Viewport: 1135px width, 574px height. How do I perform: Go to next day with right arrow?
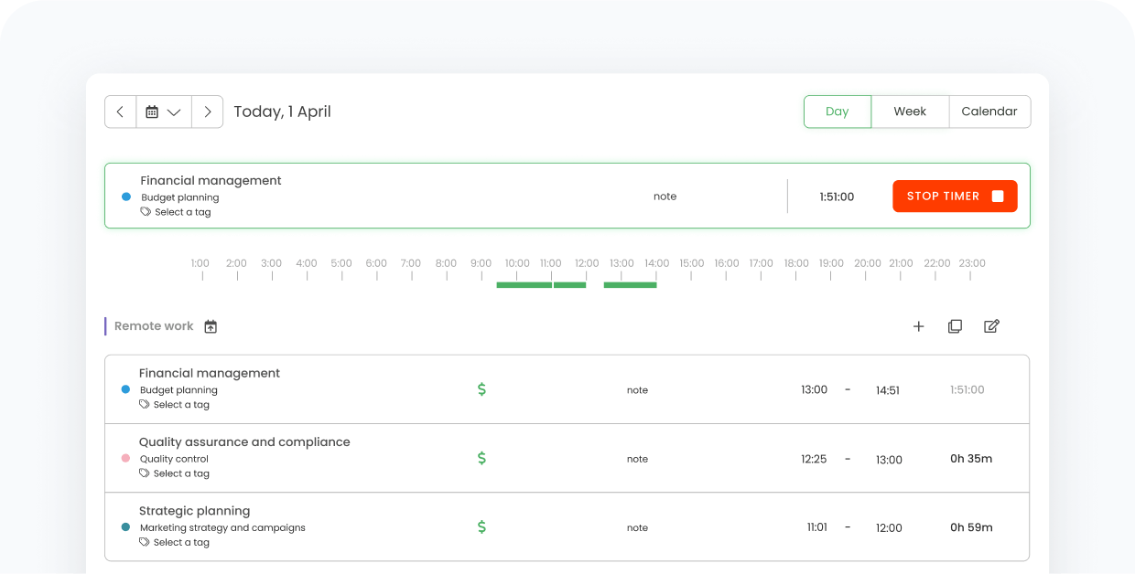[x=208, y=112]
